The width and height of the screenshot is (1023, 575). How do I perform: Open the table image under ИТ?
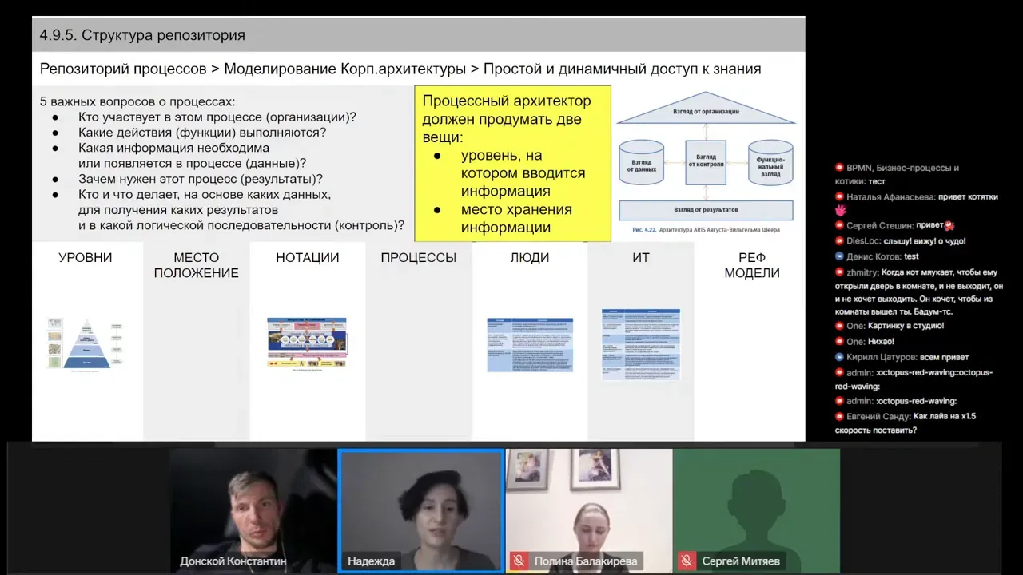click(x=641, y=343)
